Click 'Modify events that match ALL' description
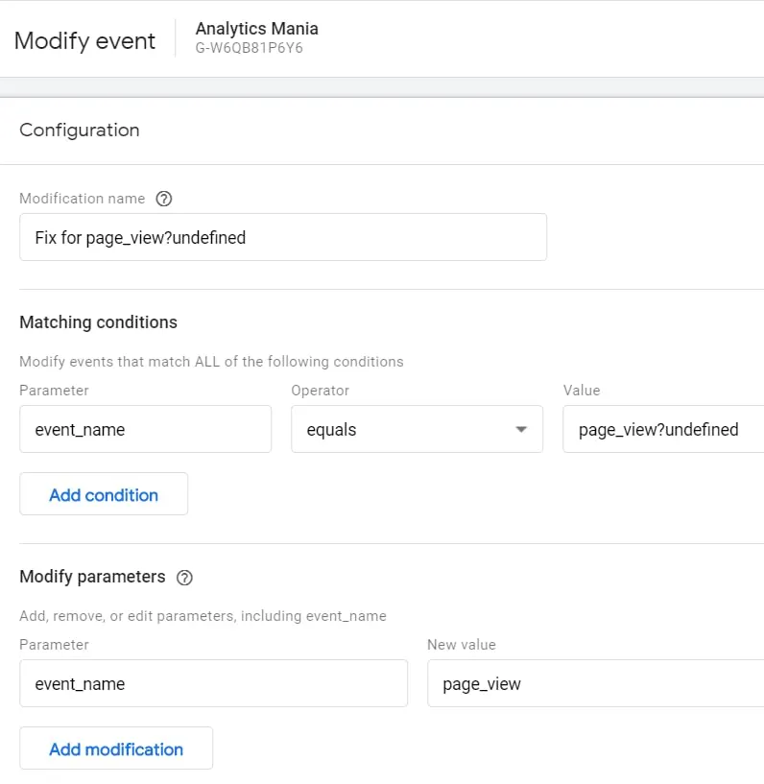The width and height of the screenshot is (764, 784). coord(211,362)
